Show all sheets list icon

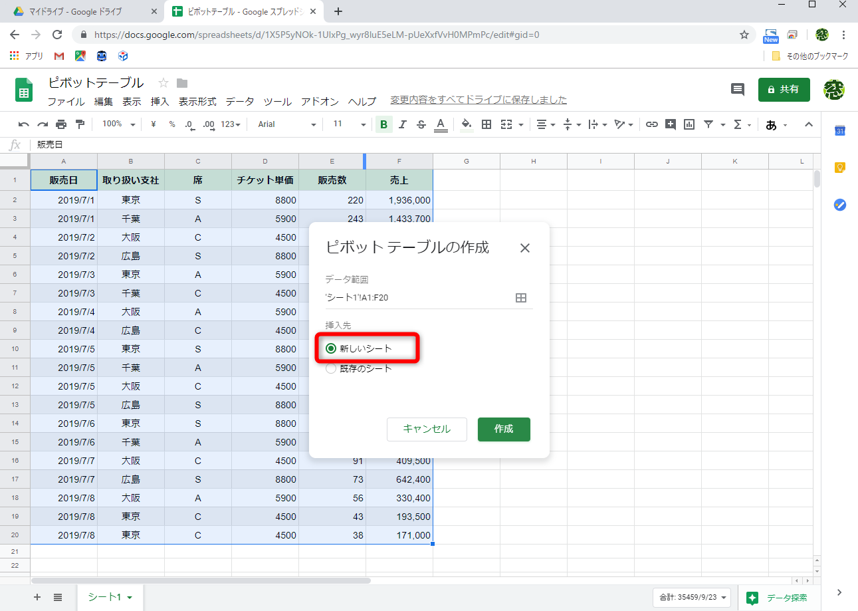pos(58,597)
